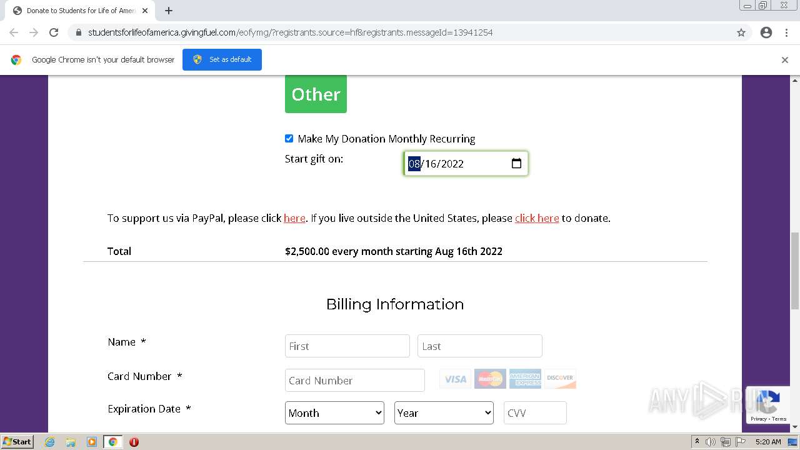This screenshot has height=450, width=800.
Task: Click the Visa card logo
Action: pos(456,379)
